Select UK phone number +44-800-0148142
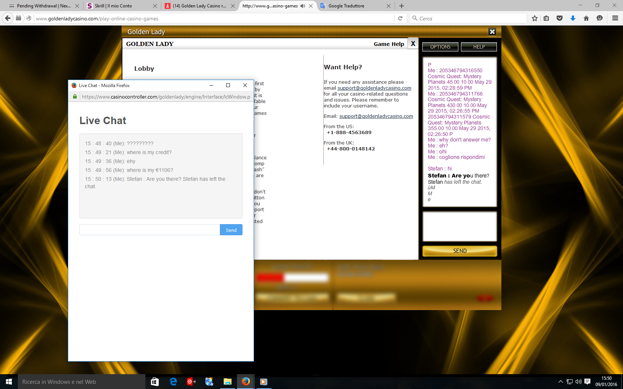This screenshot has height=389, width=623. (x=351, y=149)
